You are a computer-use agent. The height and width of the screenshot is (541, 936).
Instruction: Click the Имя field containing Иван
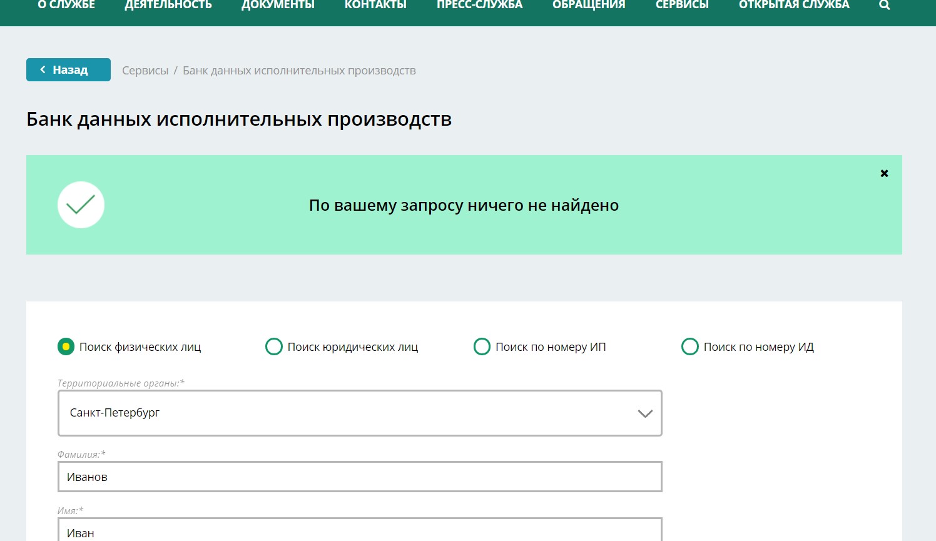point(360,530)
